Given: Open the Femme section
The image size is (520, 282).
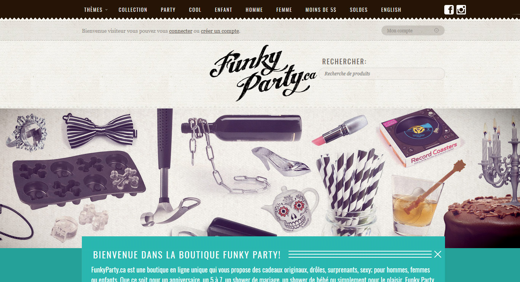Looking at the screenshot, I should click(x=284, y=10).
